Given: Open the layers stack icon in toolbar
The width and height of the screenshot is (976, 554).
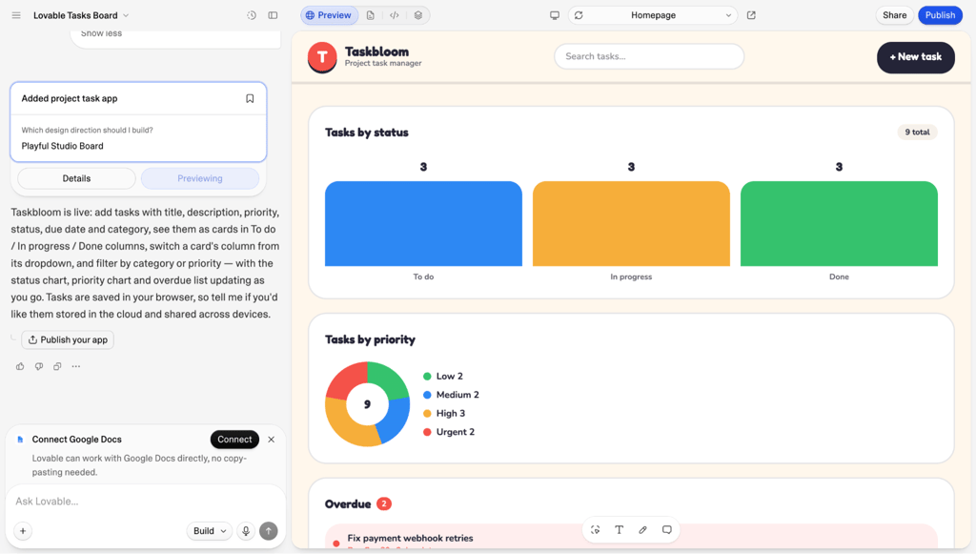Looking at the screenshot, I should [418, 15].
